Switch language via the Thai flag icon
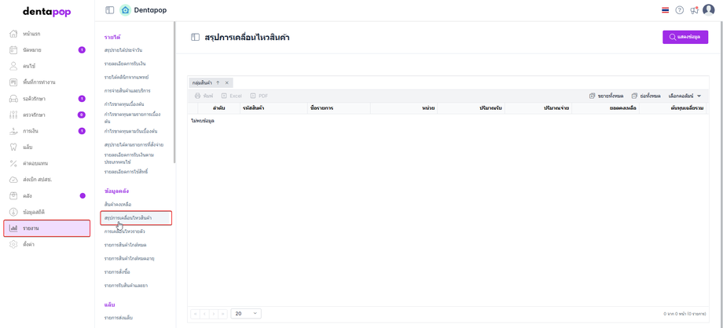Image resolution: width=723 pixels, height=328 pixels. click(x=665, y=10)
